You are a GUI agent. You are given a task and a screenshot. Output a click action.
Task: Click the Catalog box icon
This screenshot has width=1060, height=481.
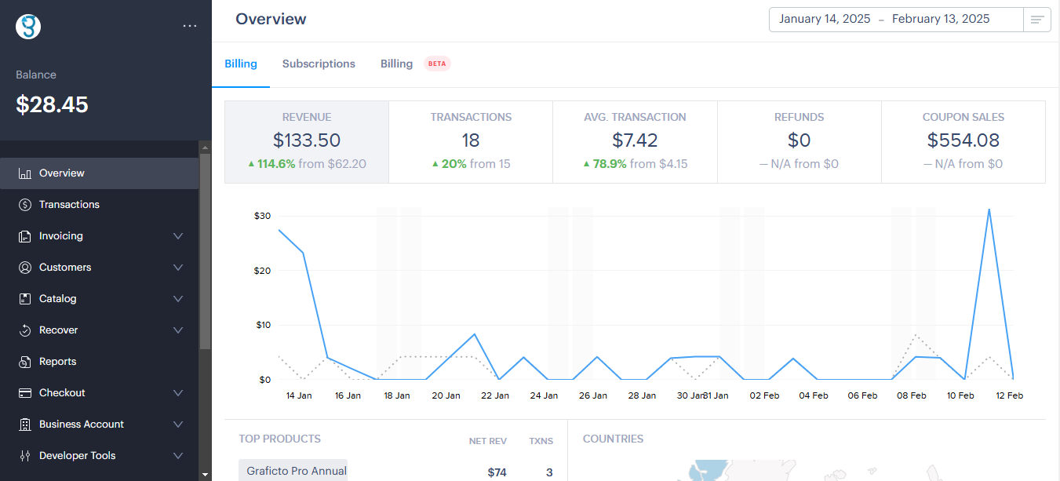(x=24, y=299)
